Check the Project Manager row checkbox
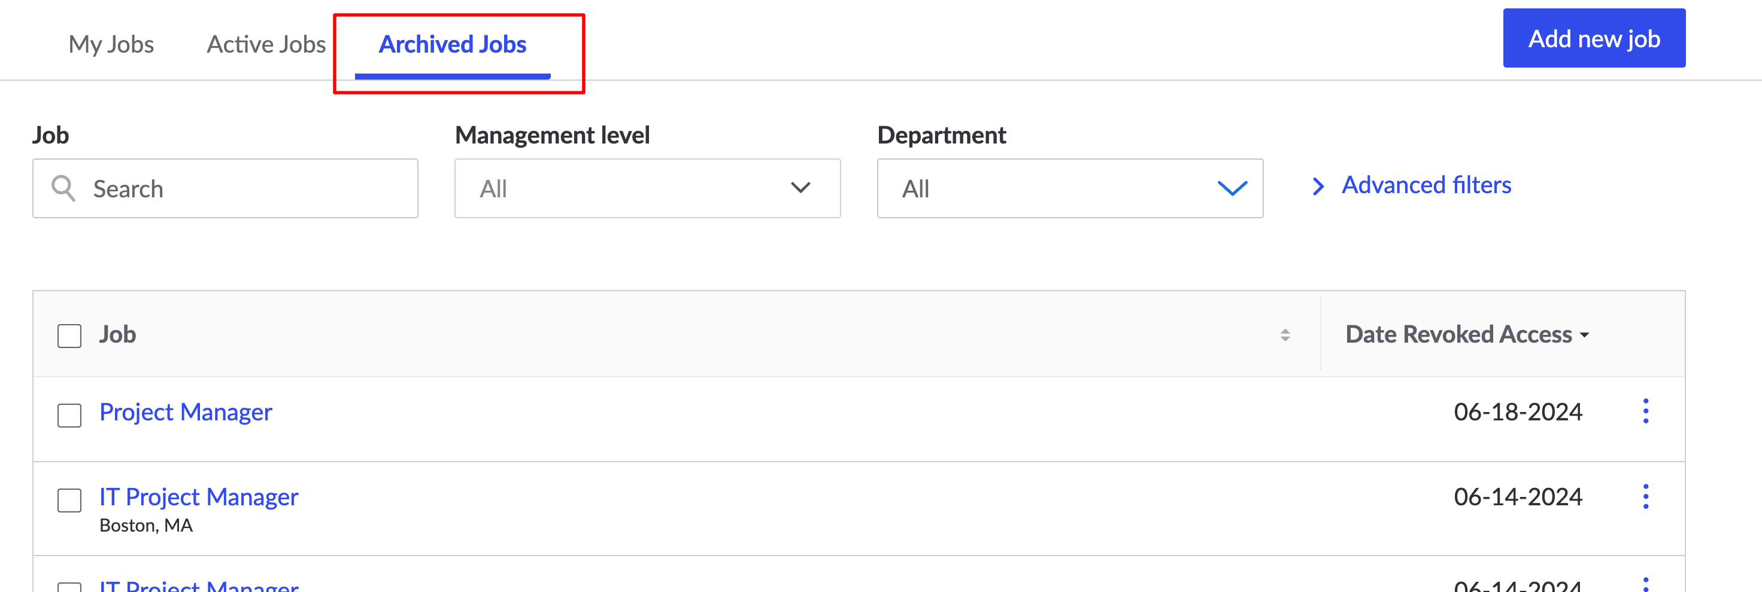 tap(69, 414)
